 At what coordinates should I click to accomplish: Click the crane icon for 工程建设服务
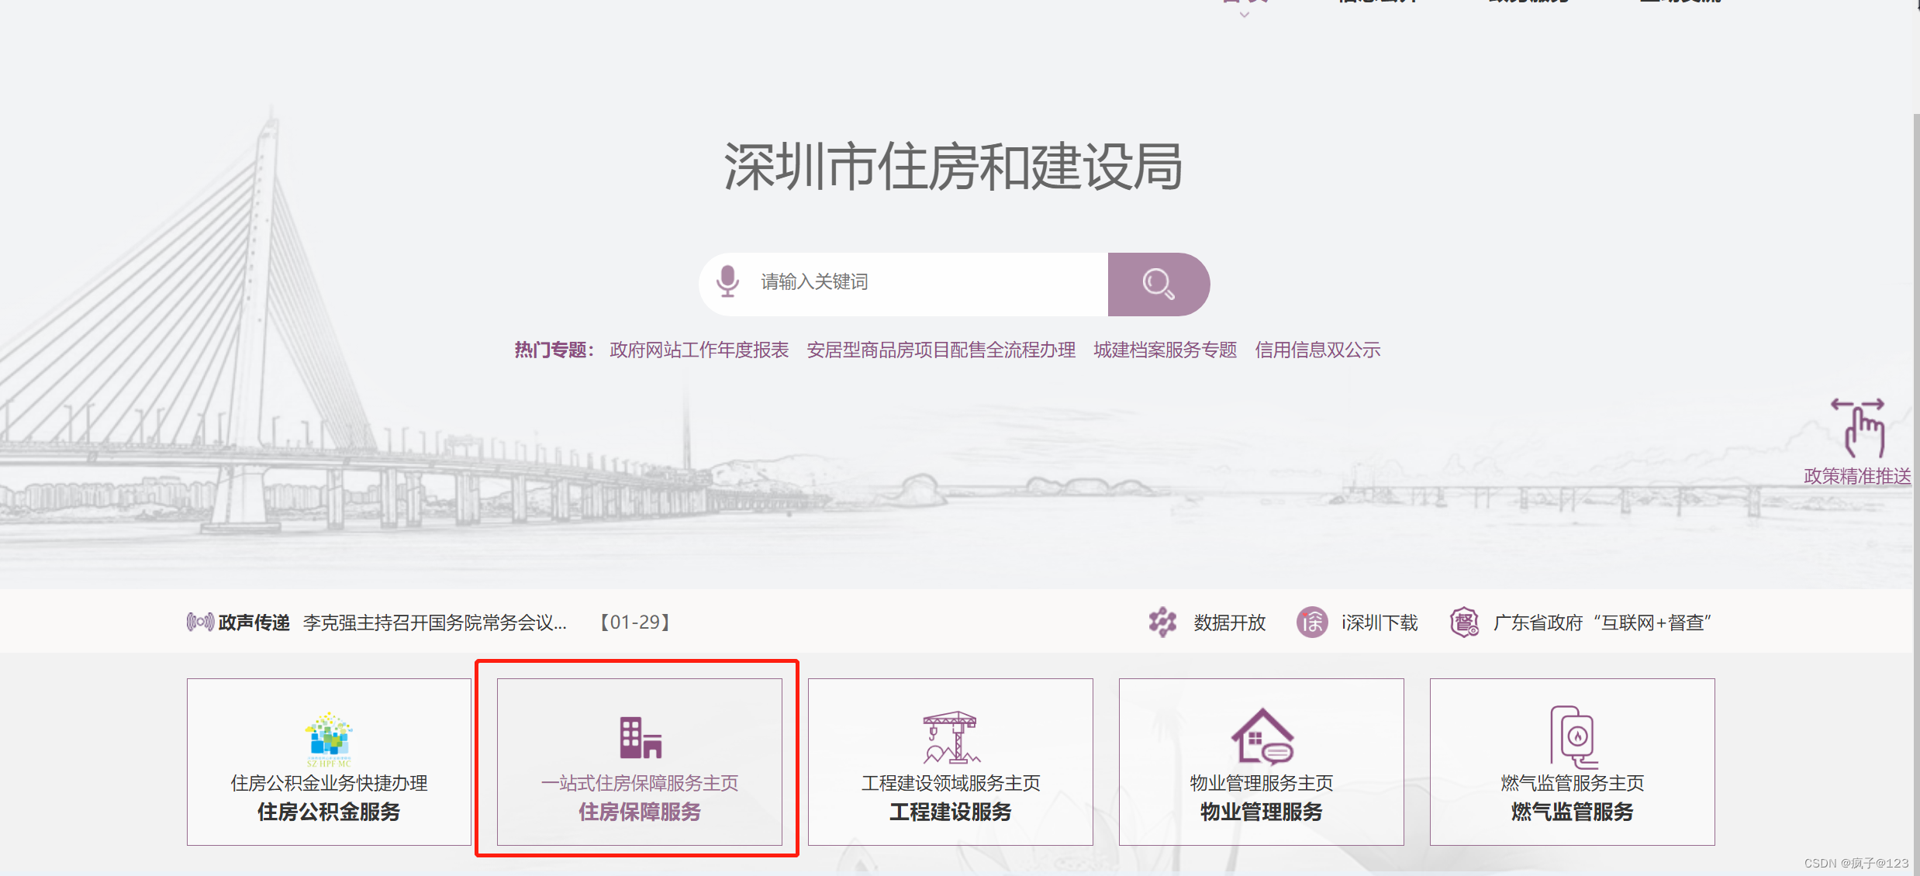pos(951,737)
